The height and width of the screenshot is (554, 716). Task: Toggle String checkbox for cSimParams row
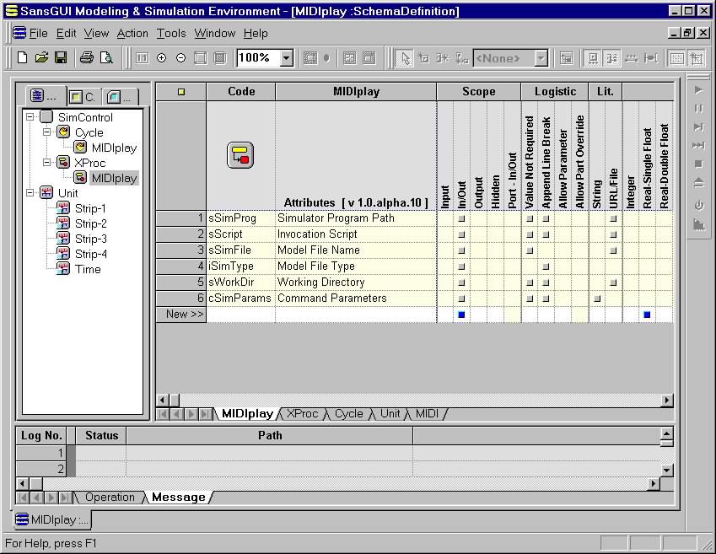click(597, 299)
